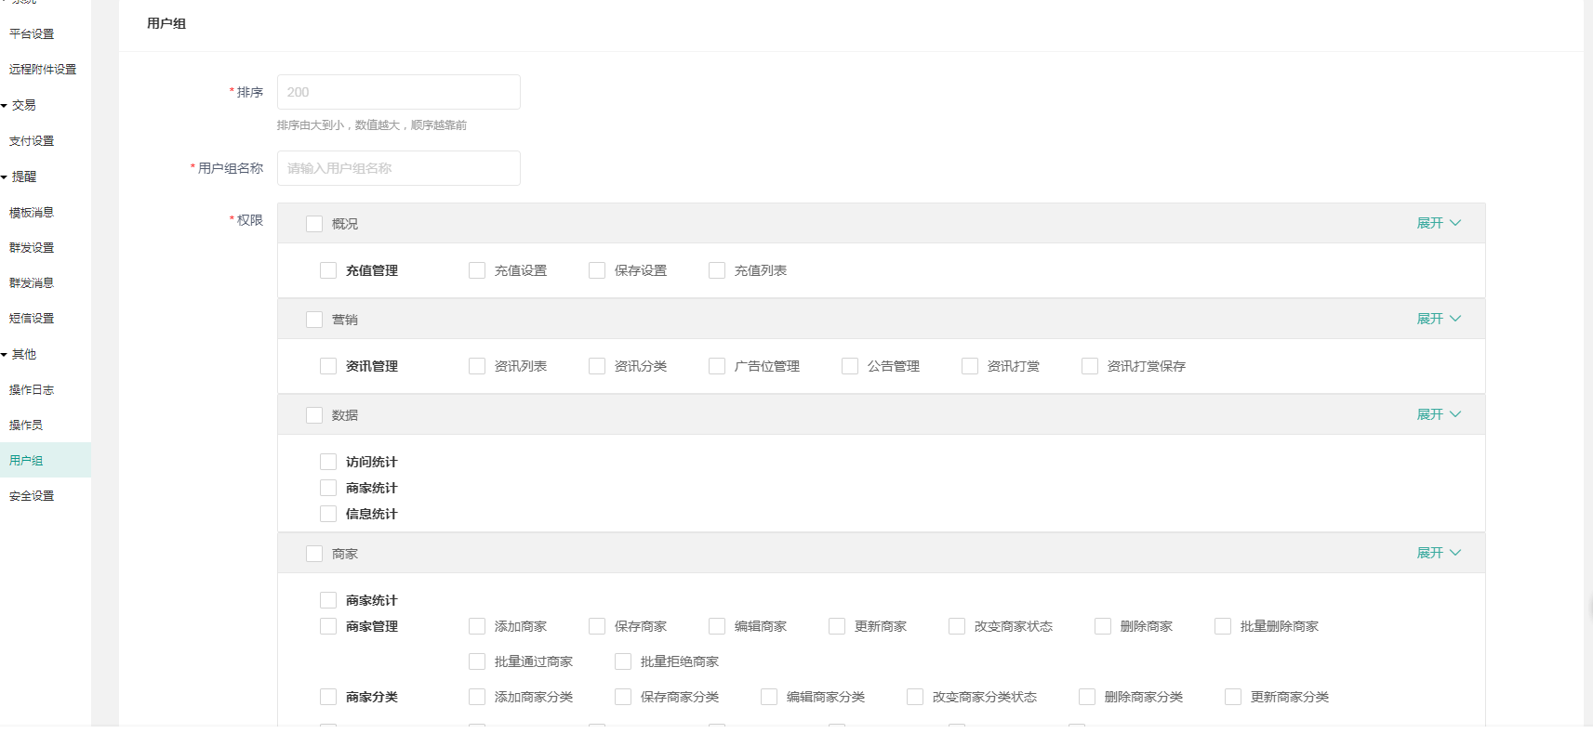Open the 安全设置 sidebar link
The height and width of the screenshot is (733, 1593).
(32, 496)
